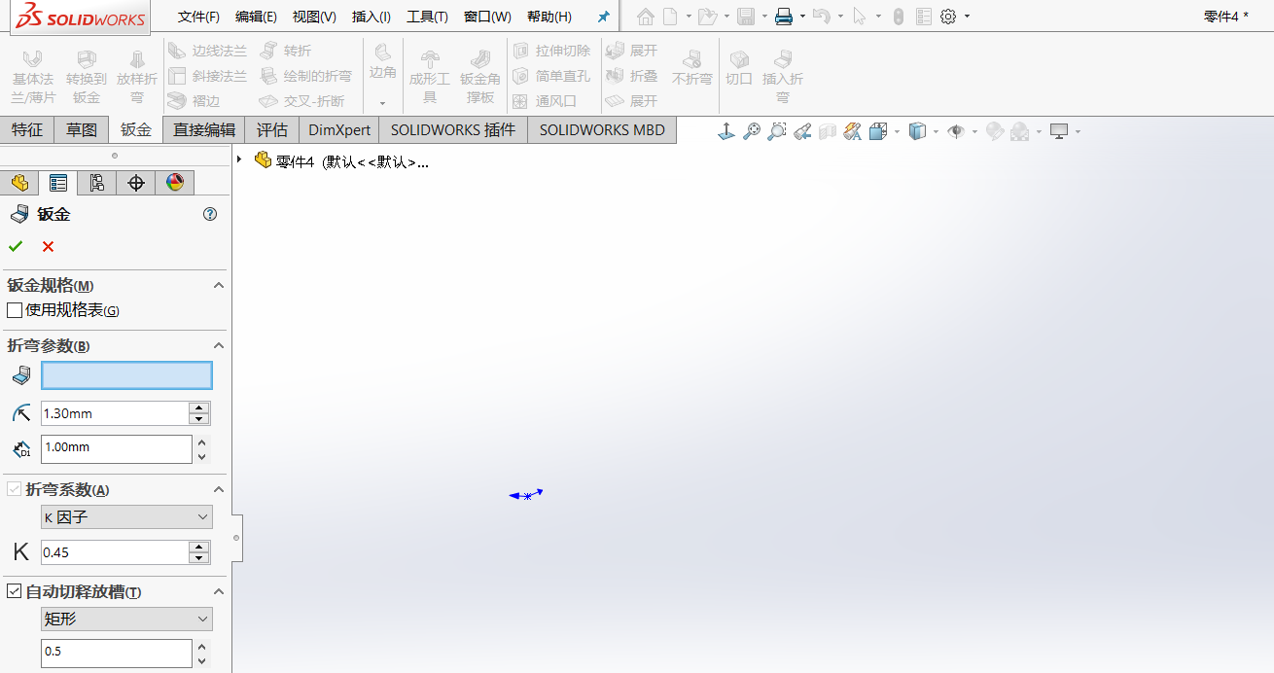Open the 插入(I) menu

click(x=372, y=17)
